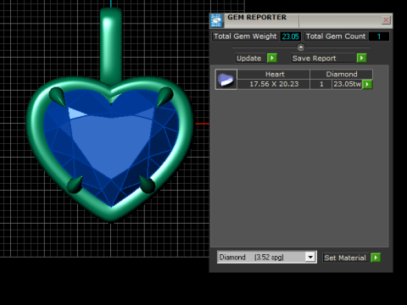Click the Gem Reporter logo icon

pyautogui.click(x=217, y=20)
